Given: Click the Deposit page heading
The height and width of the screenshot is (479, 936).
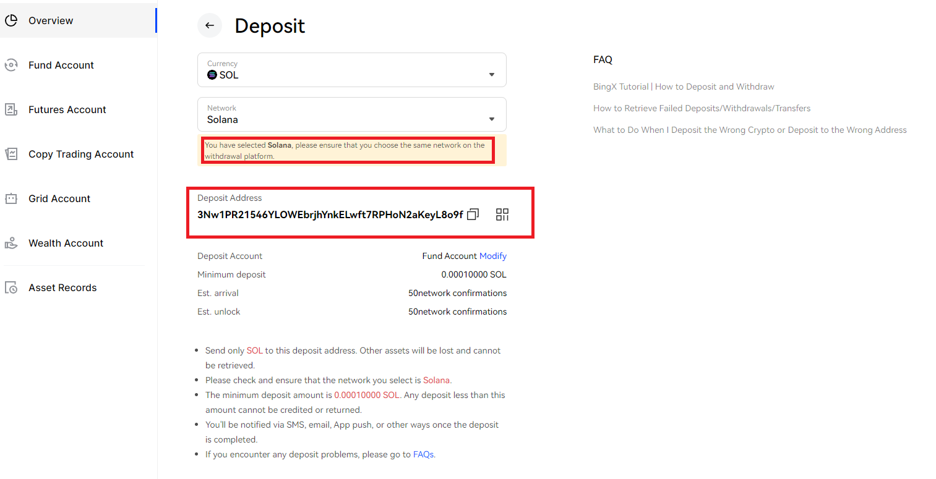Looking at the screenshot, I should coord(270,26).
